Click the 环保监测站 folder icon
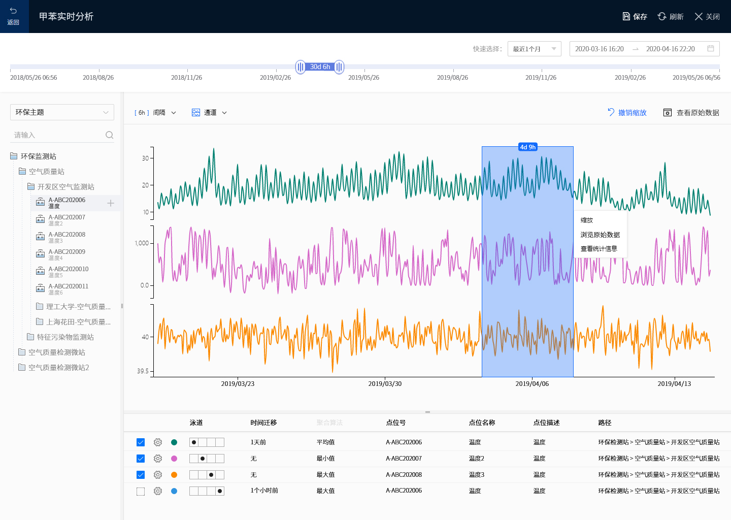 tap(14, 156)
